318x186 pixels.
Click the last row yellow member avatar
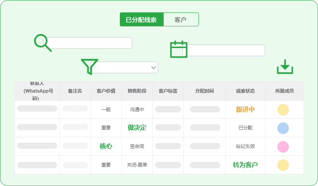point(283,165)
